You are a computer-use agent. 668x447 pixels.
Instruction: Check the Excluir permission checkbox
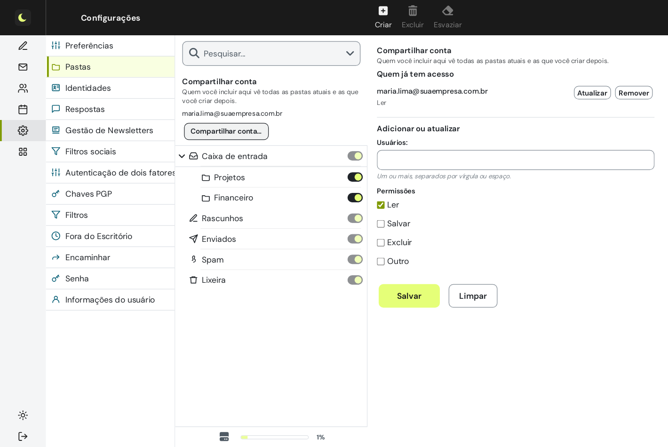pyautogui.click(x=381, y=243)
